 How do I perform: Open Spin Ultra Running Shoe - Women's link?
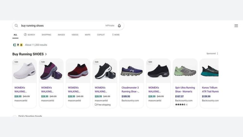(185, 90)
